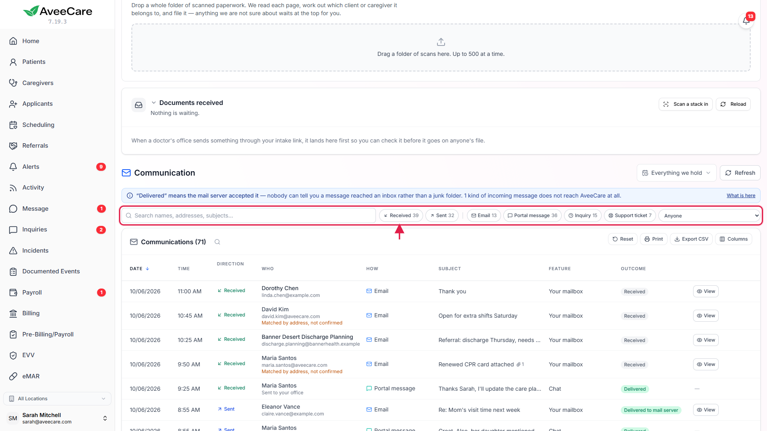Click the Delivered to mail server badge

click(651, 410)
